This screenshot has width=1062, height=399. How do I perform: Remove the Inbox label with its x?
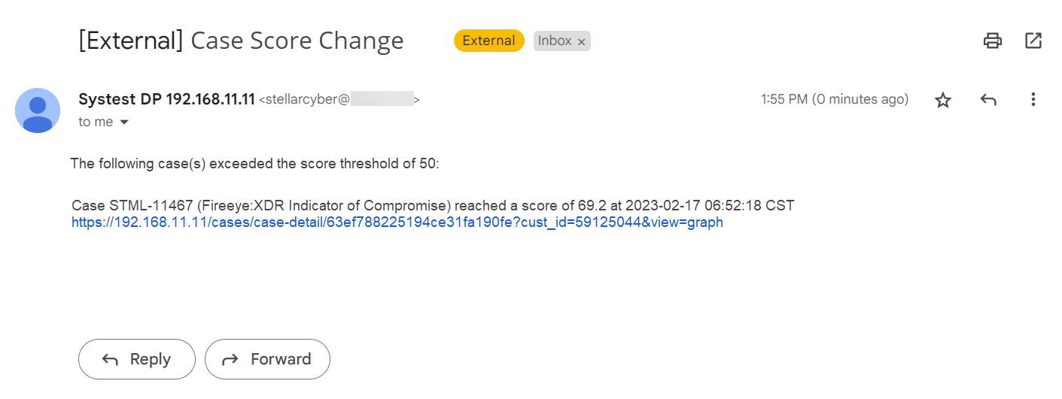(581, 42)
